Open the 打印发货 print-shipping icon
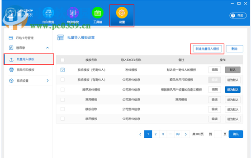The width and height of the screenshot is (251, 163). coord(48,13)
